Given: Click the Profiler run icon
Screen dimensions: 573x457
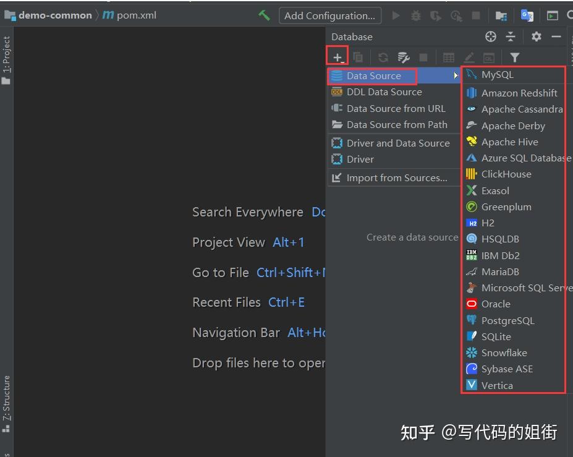Looking at the screenshot, I should 456,15.
